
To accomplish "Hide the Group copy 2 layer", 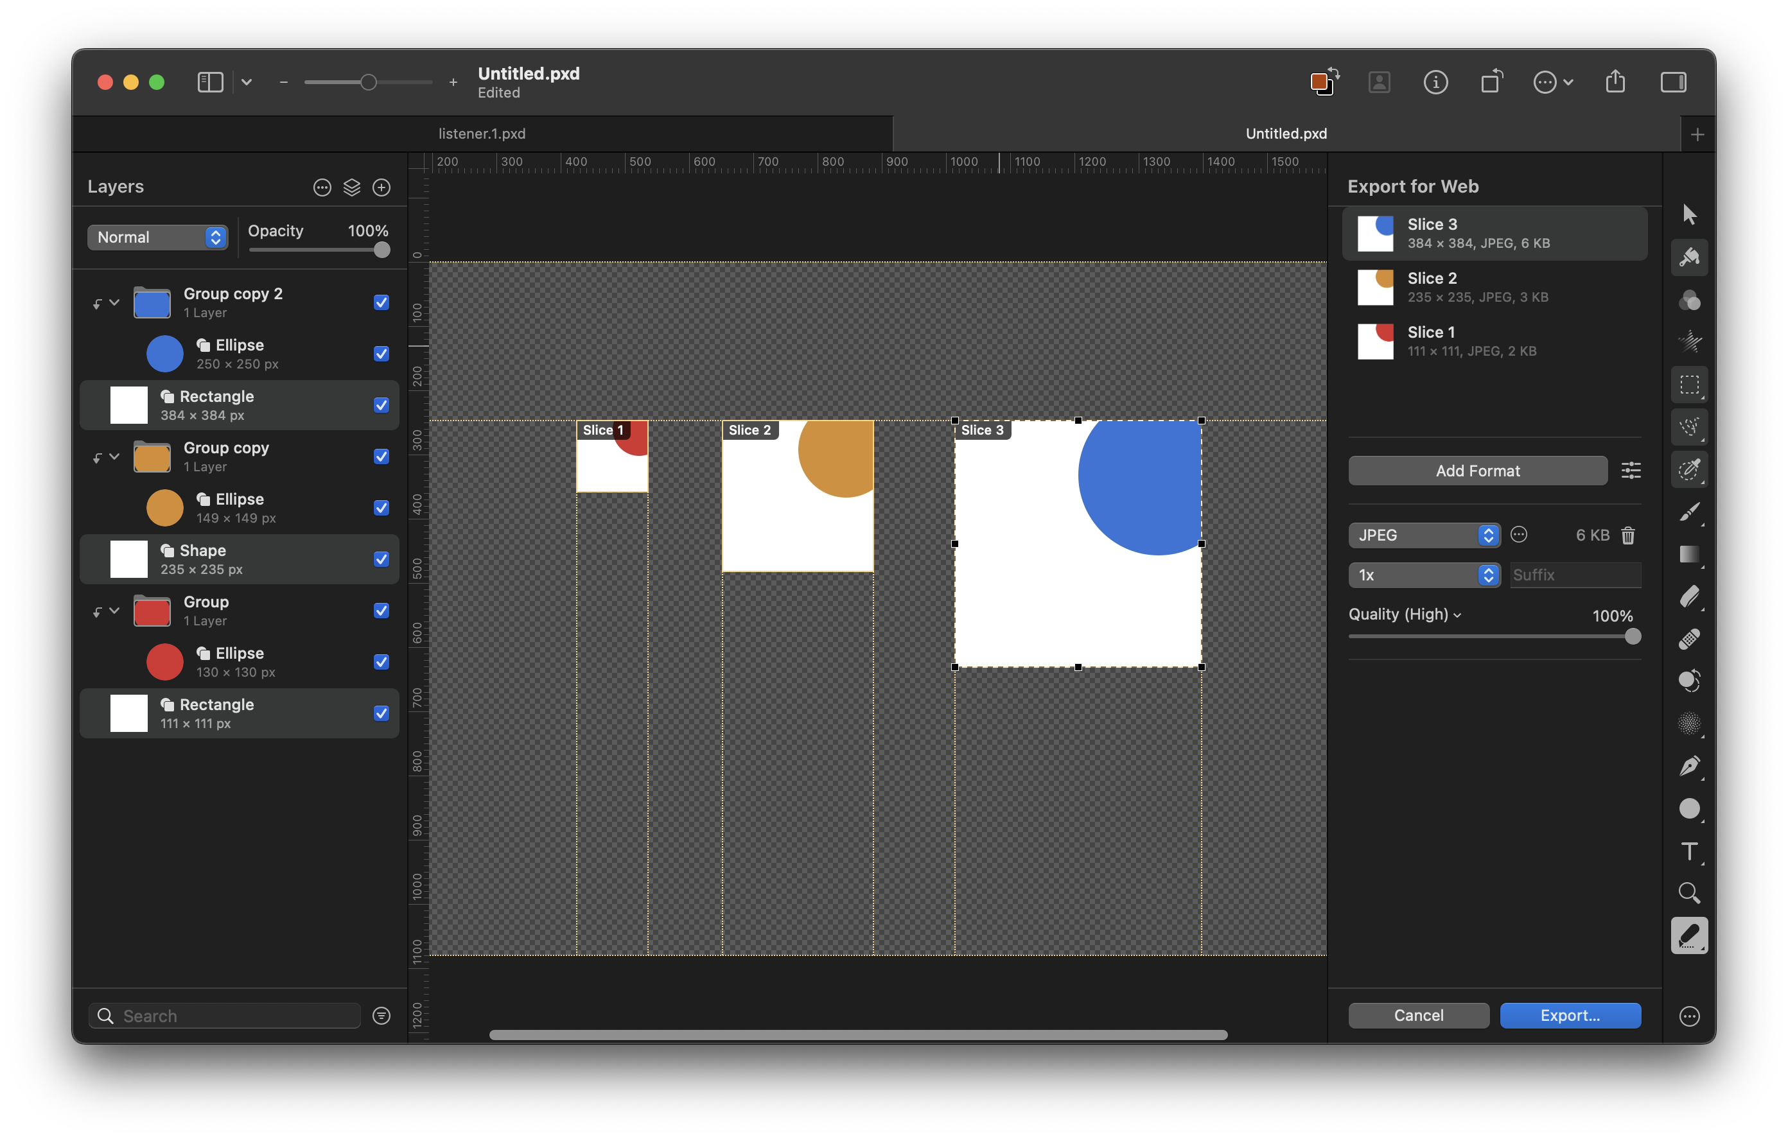I will (381, 302).
